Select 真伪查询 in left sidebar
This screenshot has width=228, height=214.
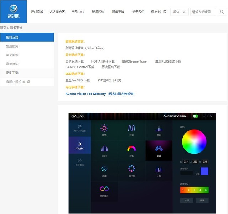click(x=27, y=64)
